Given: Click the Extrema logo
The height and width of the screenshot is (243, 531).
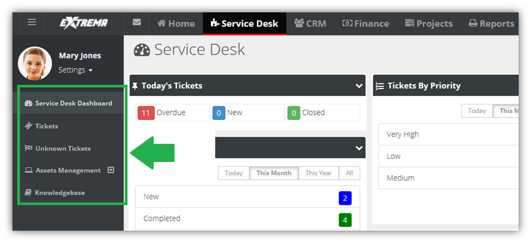Looking at the screenshot, I should click(x=84, y=23).
